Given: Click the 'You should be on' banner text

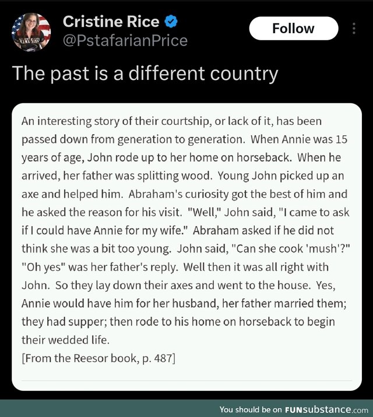Looking at the screenshot, I should pos(250,409).
